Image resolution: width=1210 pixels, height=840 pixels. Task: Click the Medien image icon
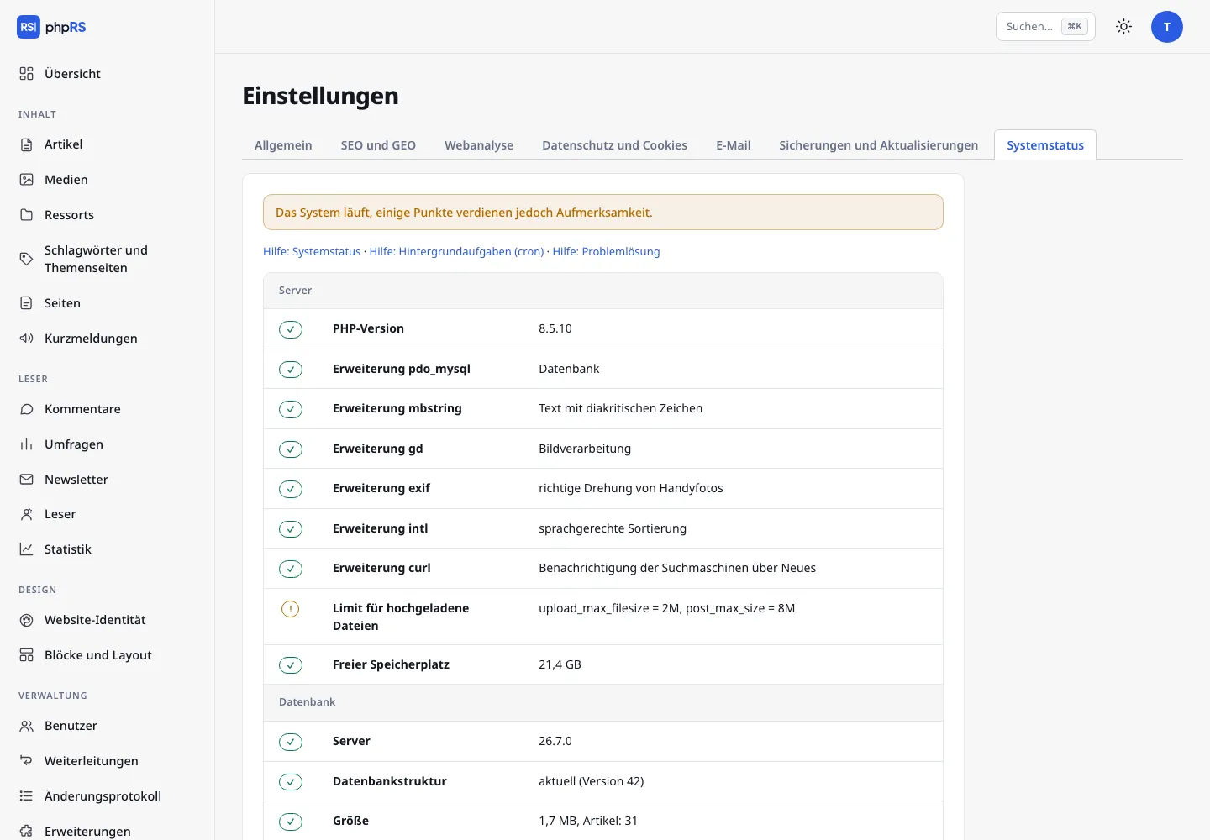pyautogui.click(x=27, y=180)
